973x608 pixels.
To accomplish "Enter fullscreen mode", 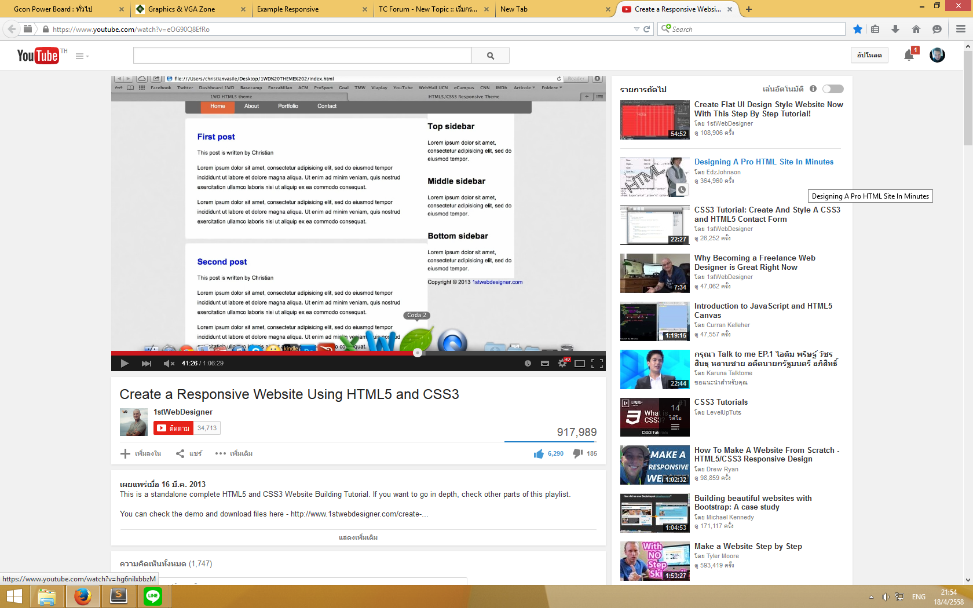I will click(x=597, y=363).
